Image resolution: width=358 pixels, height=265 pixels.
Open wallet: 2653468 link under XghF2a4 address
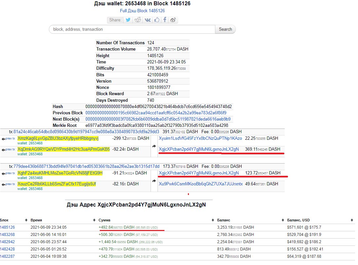pos(30,178)
